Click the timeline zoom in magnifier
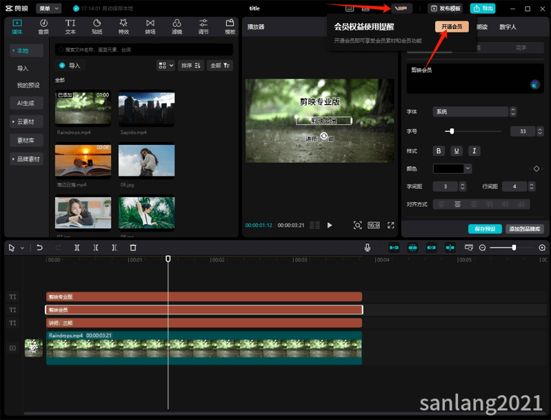 click(542, 248)
